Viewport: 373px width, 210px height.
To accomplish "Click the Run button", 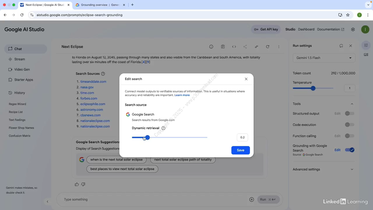I will pos(268,199).
